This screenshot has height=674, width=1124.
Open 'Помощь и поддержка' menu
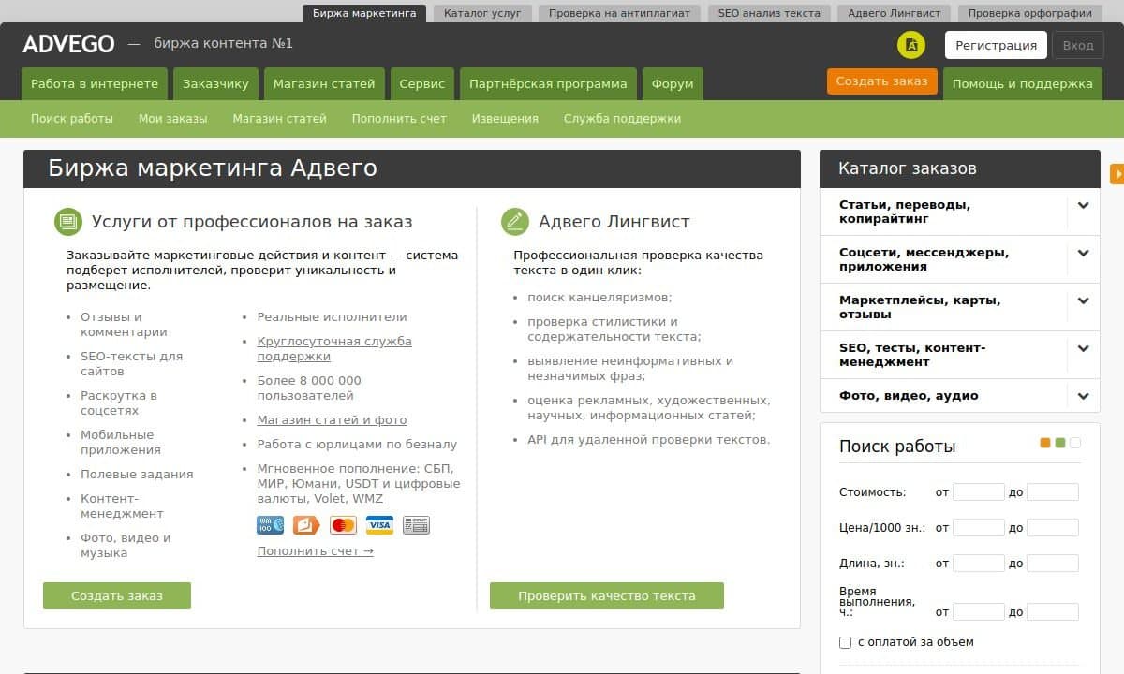click(1023, 83)
